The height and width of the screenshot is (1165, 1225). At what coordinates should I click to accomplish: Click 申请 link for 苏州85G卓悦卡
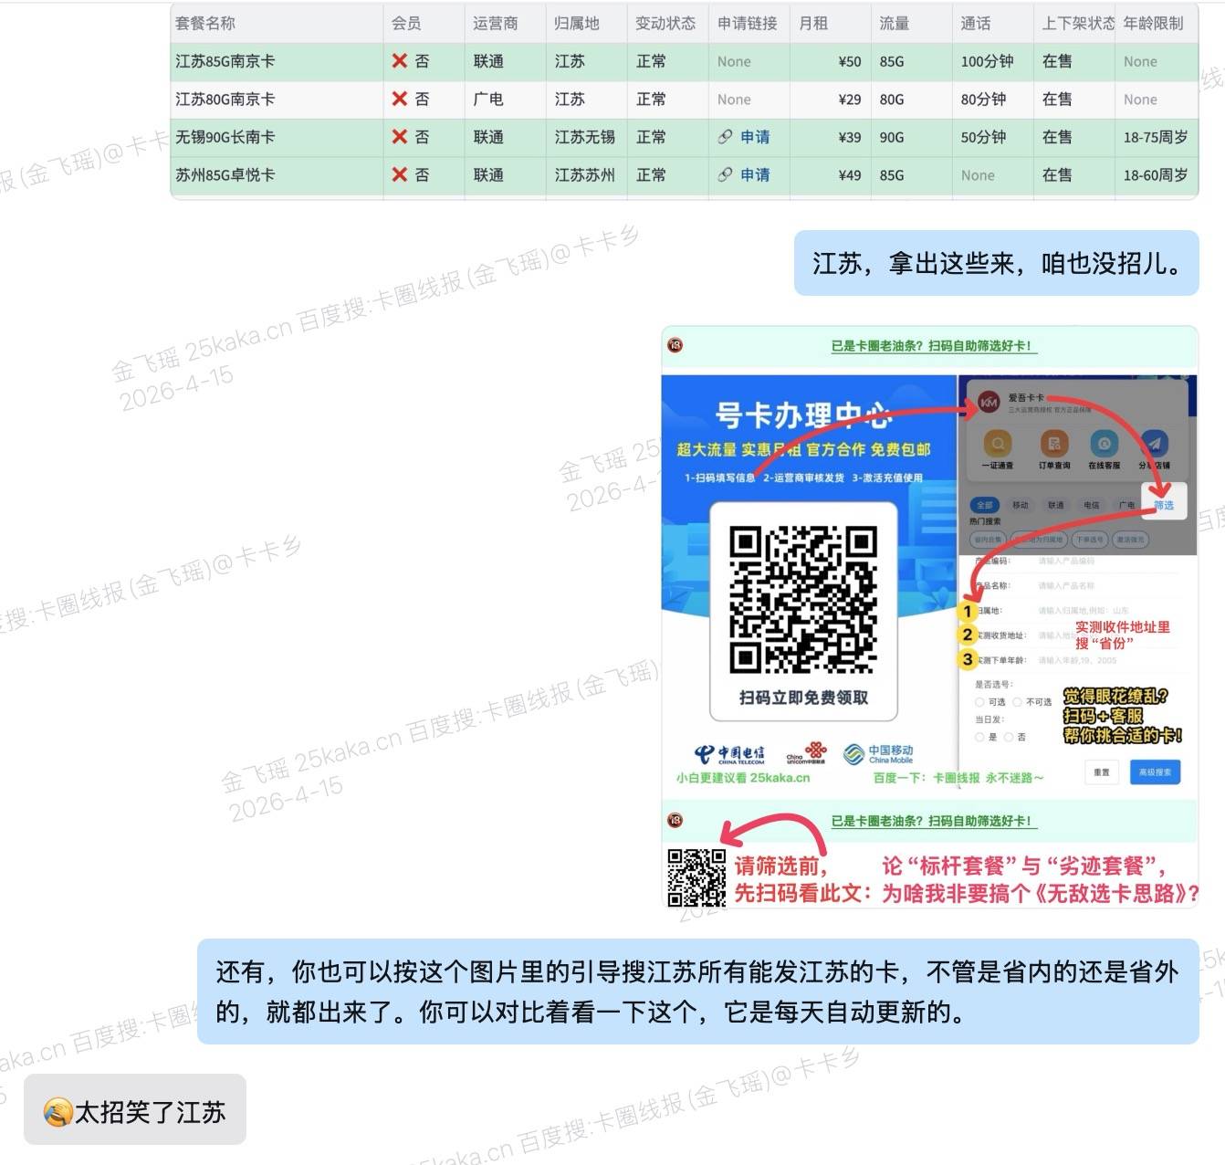tap(754, 174)
